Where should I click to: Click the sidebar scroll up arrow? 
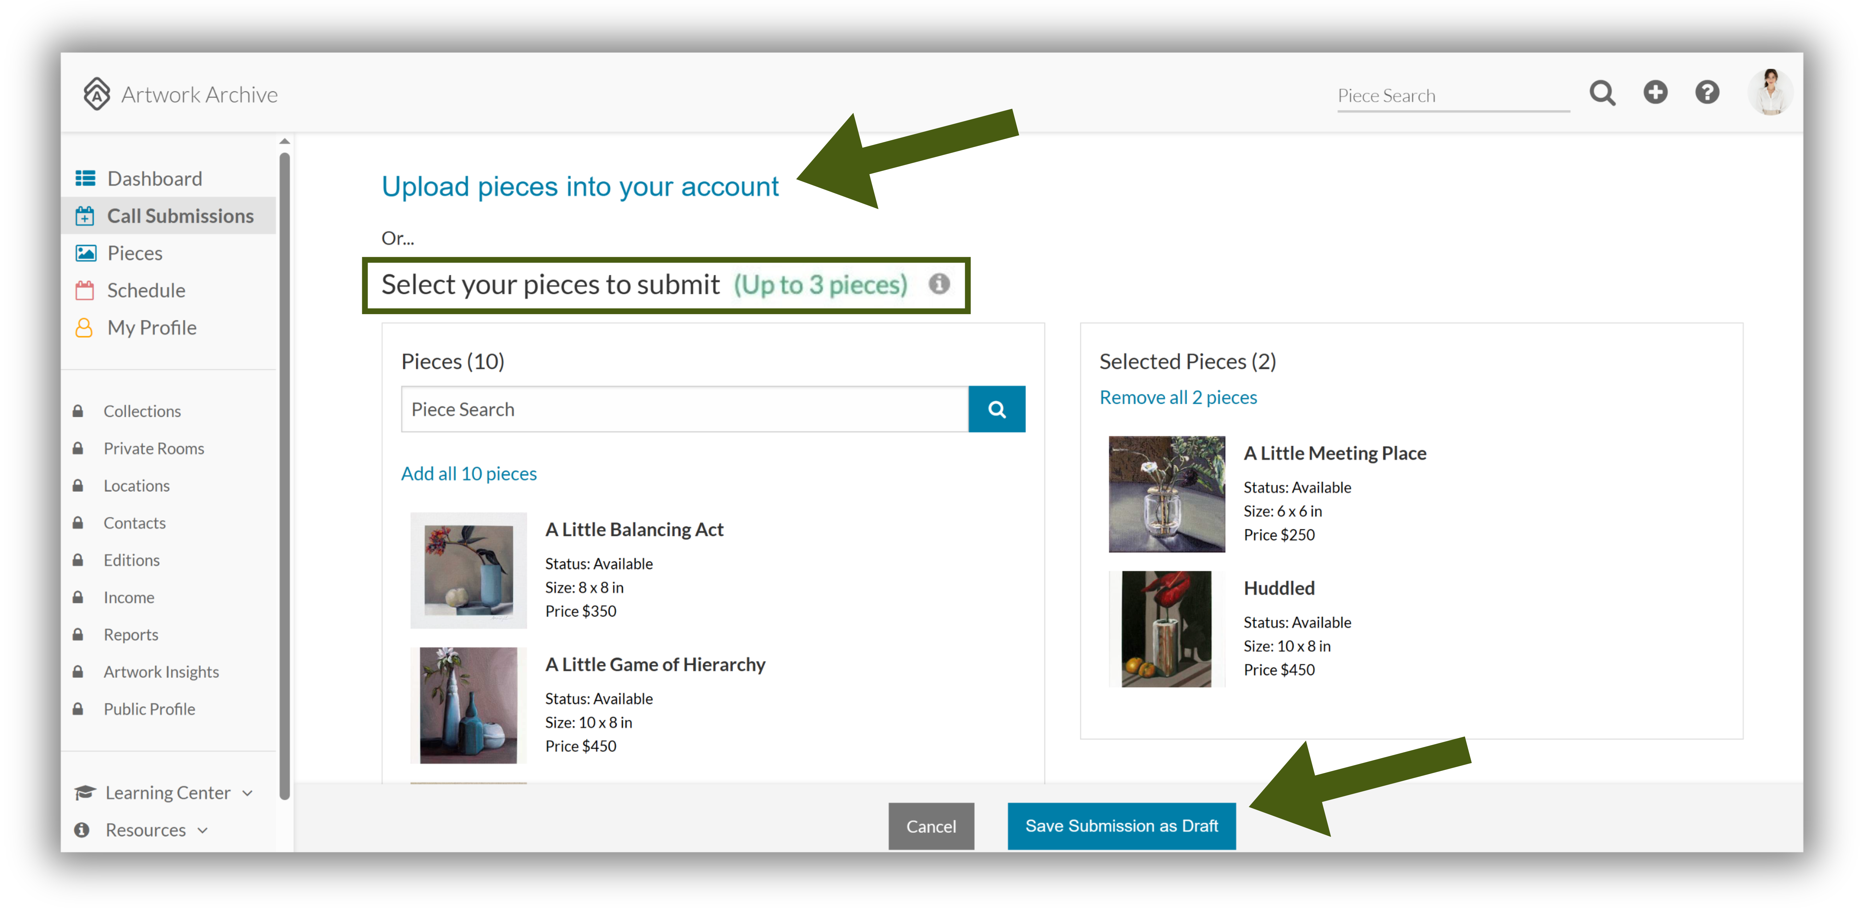coord(284,141)
